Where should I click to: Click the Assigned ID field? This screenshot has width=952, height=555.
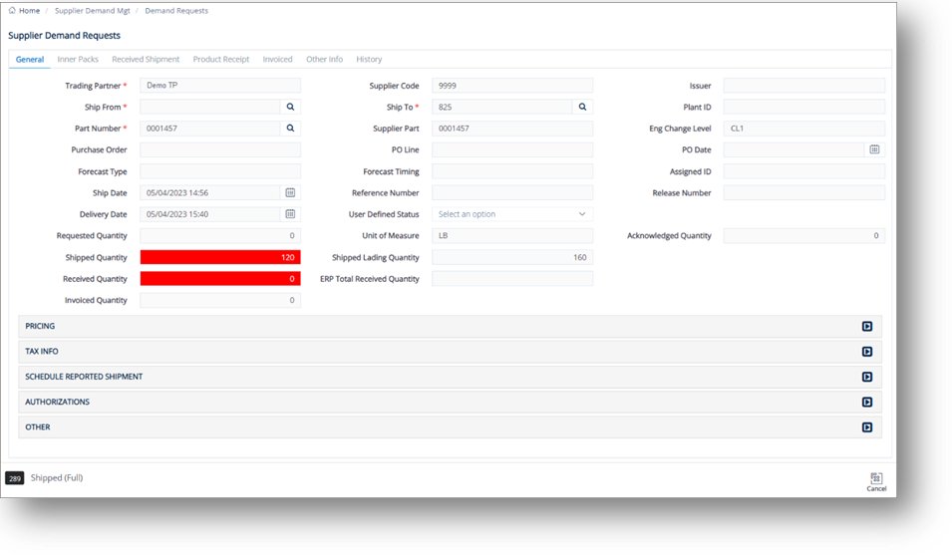point(803,171)
